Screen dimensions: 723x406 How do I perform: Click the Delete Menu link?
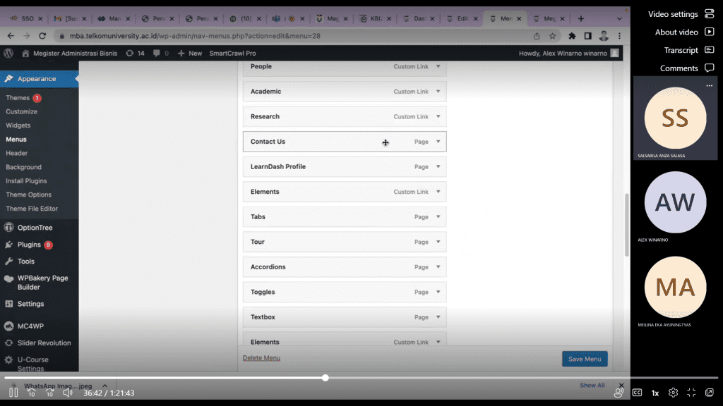click(261, 358)
